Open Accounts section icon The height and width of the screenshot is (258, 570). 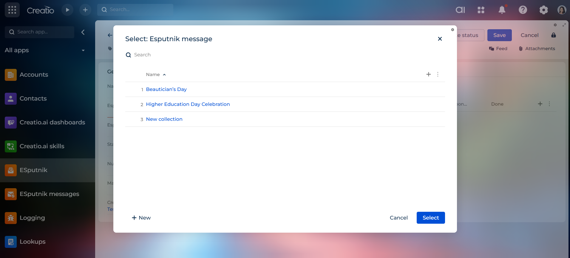[x=11, y=75]
